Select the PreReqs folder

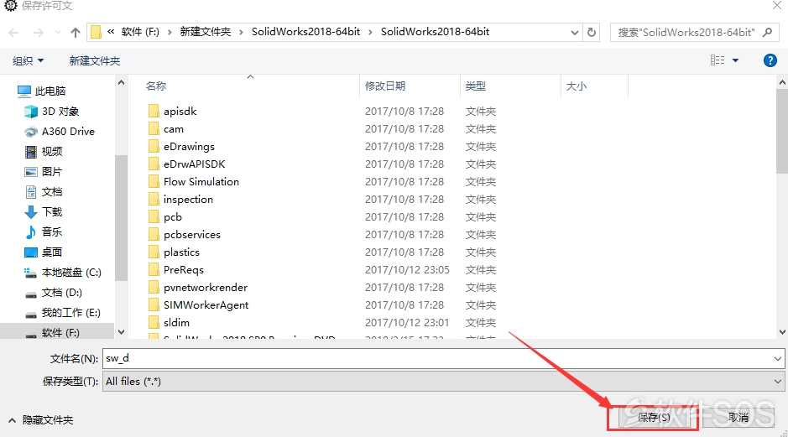click(x=176, y=270)
